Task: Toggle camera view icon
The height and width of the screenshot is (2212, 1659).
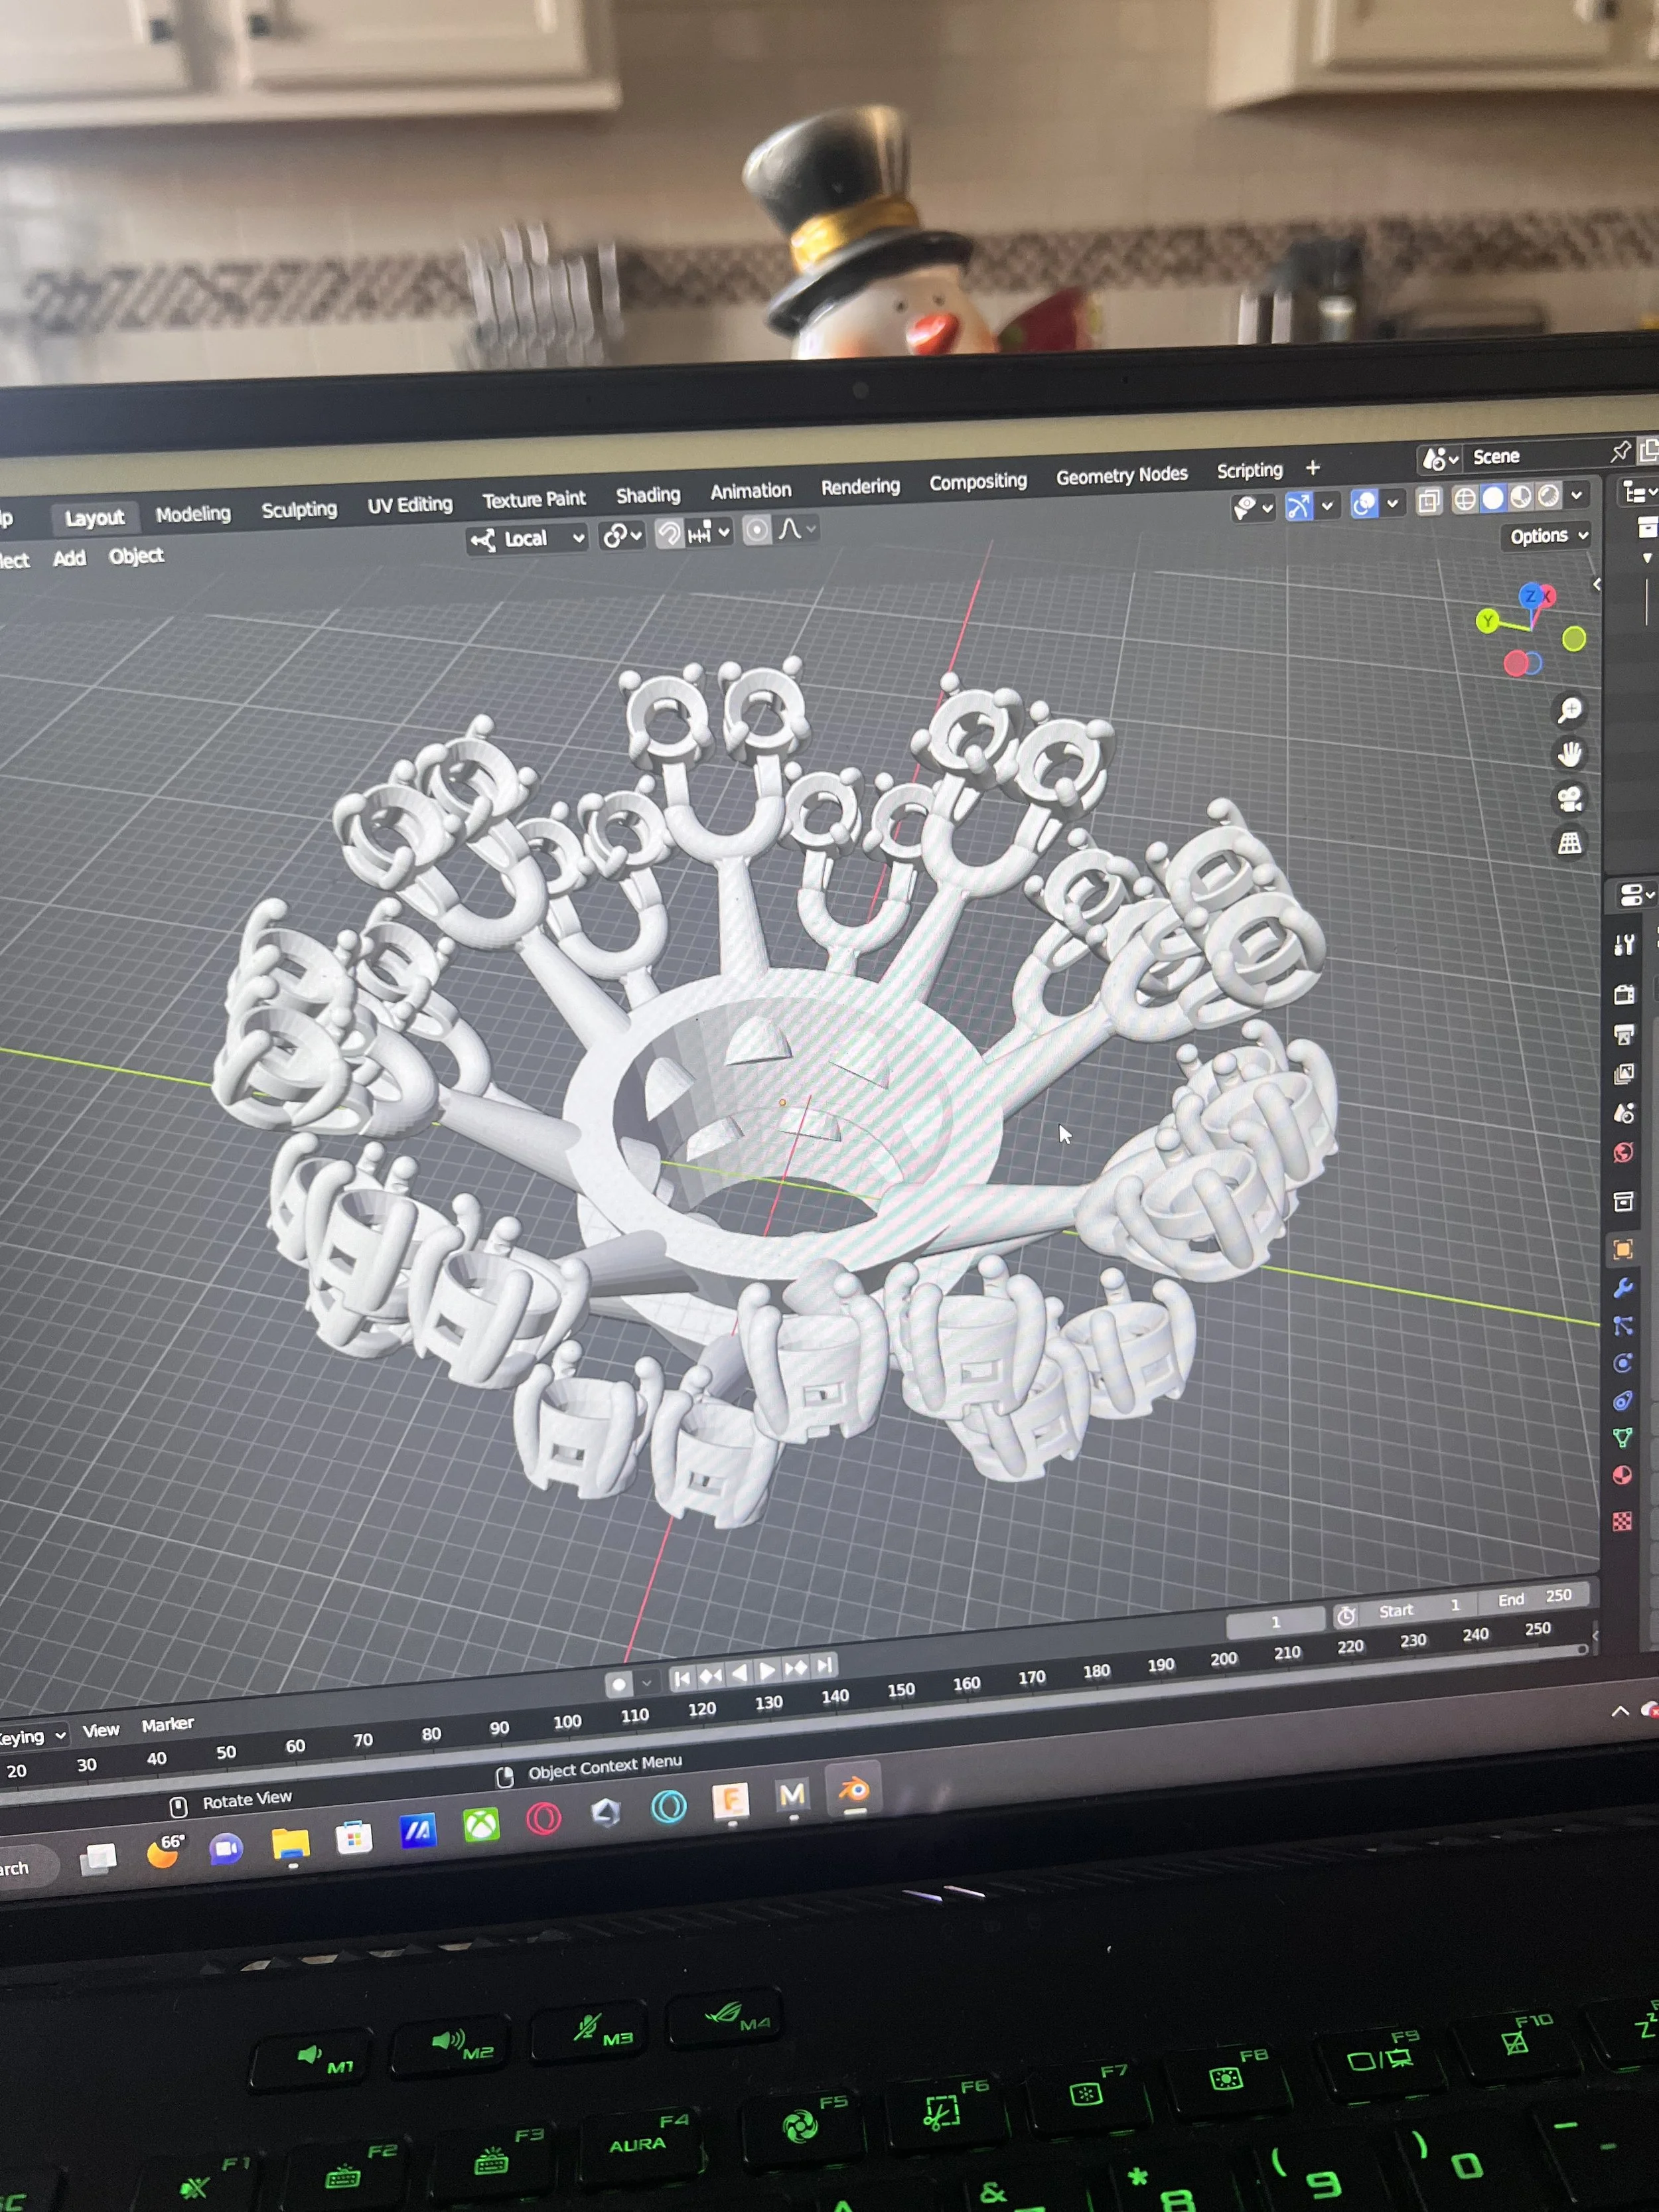Action: (x=1569, y=799)
